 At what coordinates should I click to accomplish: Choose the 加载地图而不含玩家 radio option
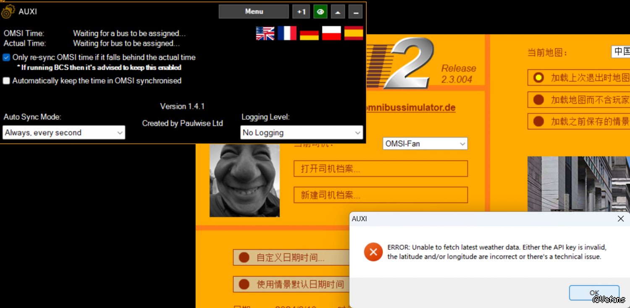click(538, 100)
